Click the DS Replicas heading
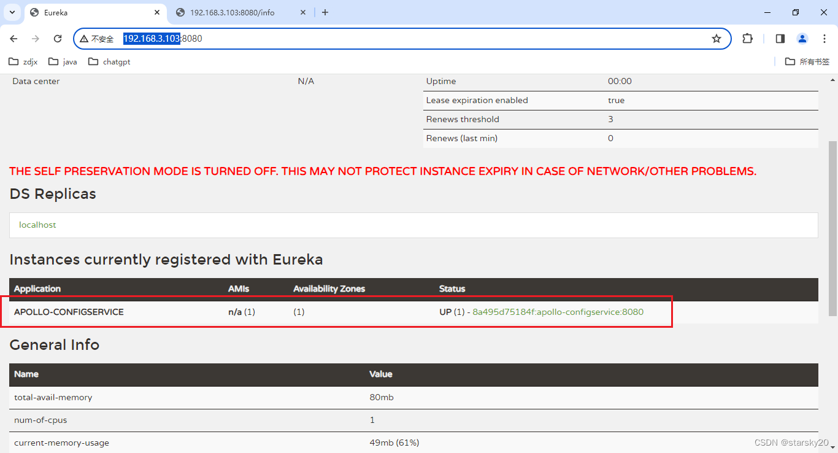Viewport: 838px width, 453px height. 53,194
